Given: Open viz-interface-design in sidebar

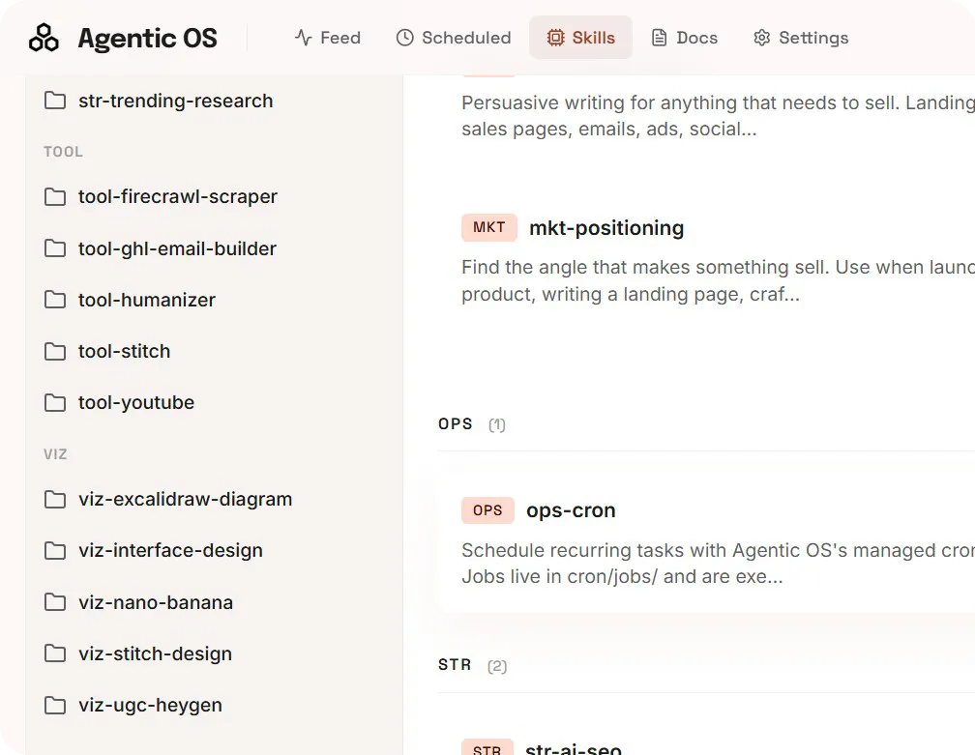Looking at the screenshot, I should click(x=170, y=551).
